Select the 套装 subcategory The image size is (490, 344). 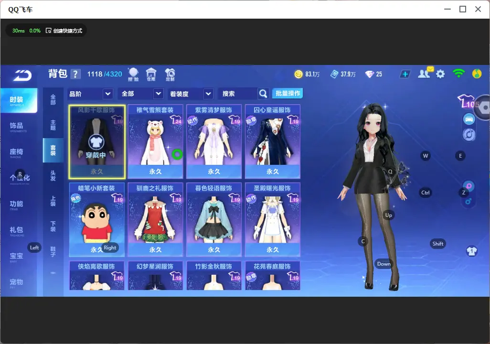tap(53, 150)
